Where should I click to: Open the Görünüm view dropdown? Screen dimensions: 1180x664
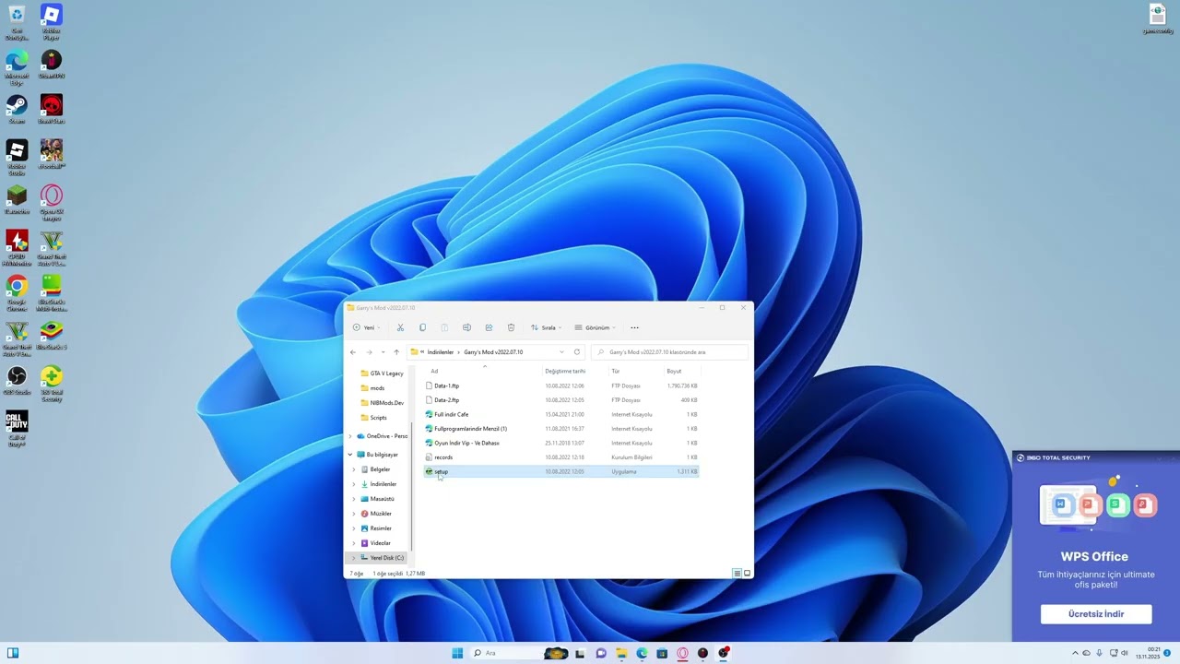tap(595, 327)
